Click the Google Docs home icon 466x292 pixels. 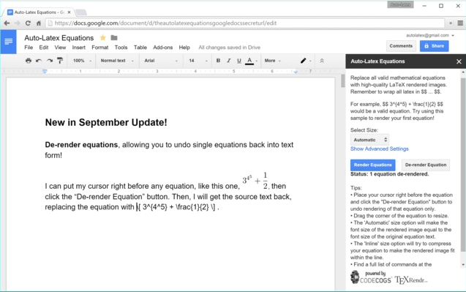[8, 42]
